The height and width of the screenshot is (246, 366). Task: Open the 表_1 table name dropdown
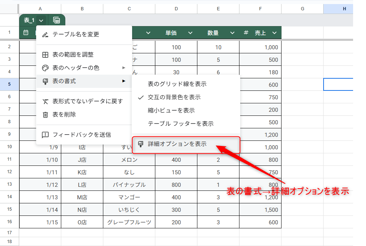coord(41,21)
